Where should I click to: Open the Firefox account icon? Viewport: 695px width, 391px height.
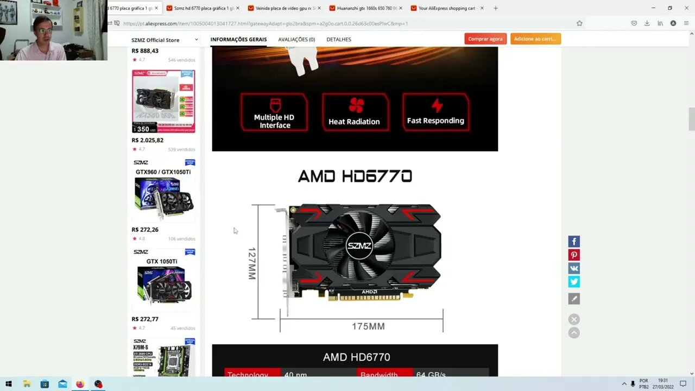[673, 23]
